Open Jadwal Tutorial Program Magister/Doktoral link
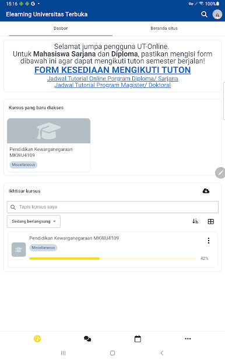This screenshot has height=360, width=225. pos(112,85)
